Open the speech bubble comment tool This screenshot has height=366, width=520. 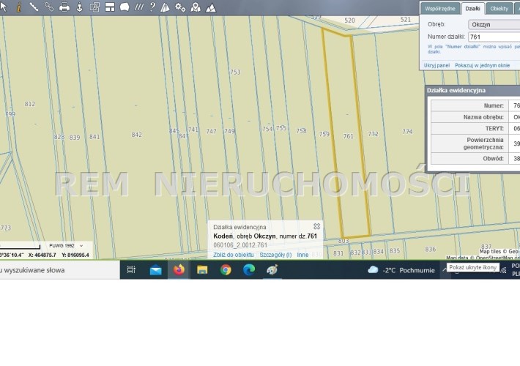click(x=125, y=7)
